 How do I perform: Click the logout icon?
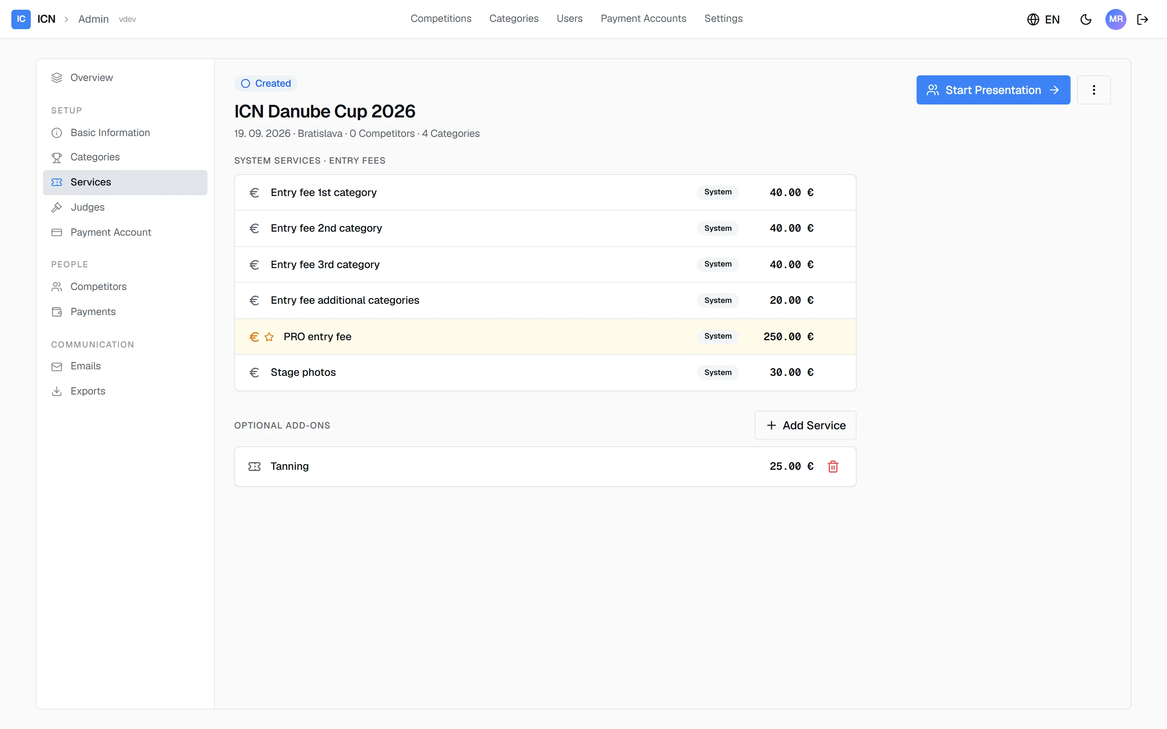(x=1142, y=19)
